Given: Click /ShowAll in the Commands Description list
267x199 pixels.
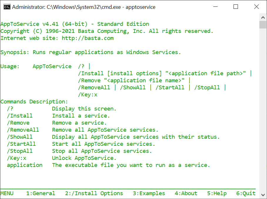Looking at the screenshot, I should (x=20, y=137).
